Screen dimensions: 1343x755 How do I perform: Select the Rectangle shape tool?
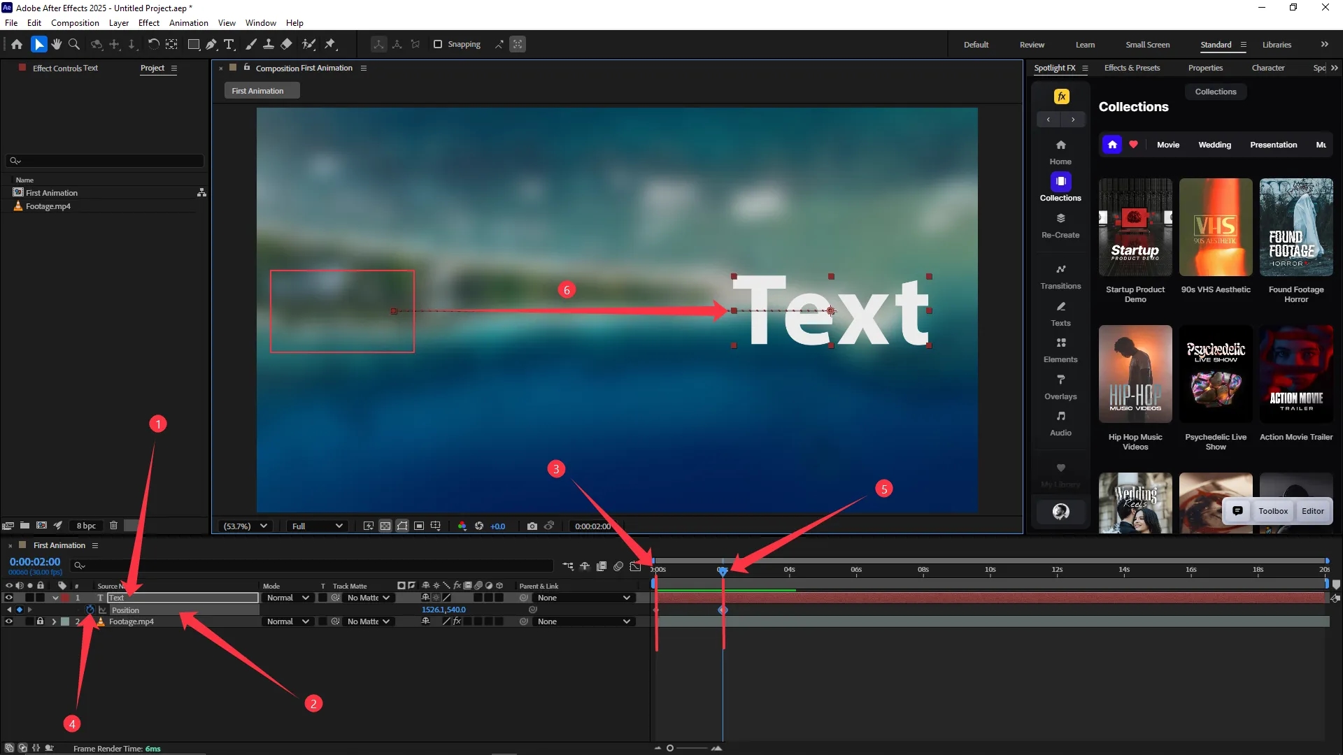click(x=194, y=44)
